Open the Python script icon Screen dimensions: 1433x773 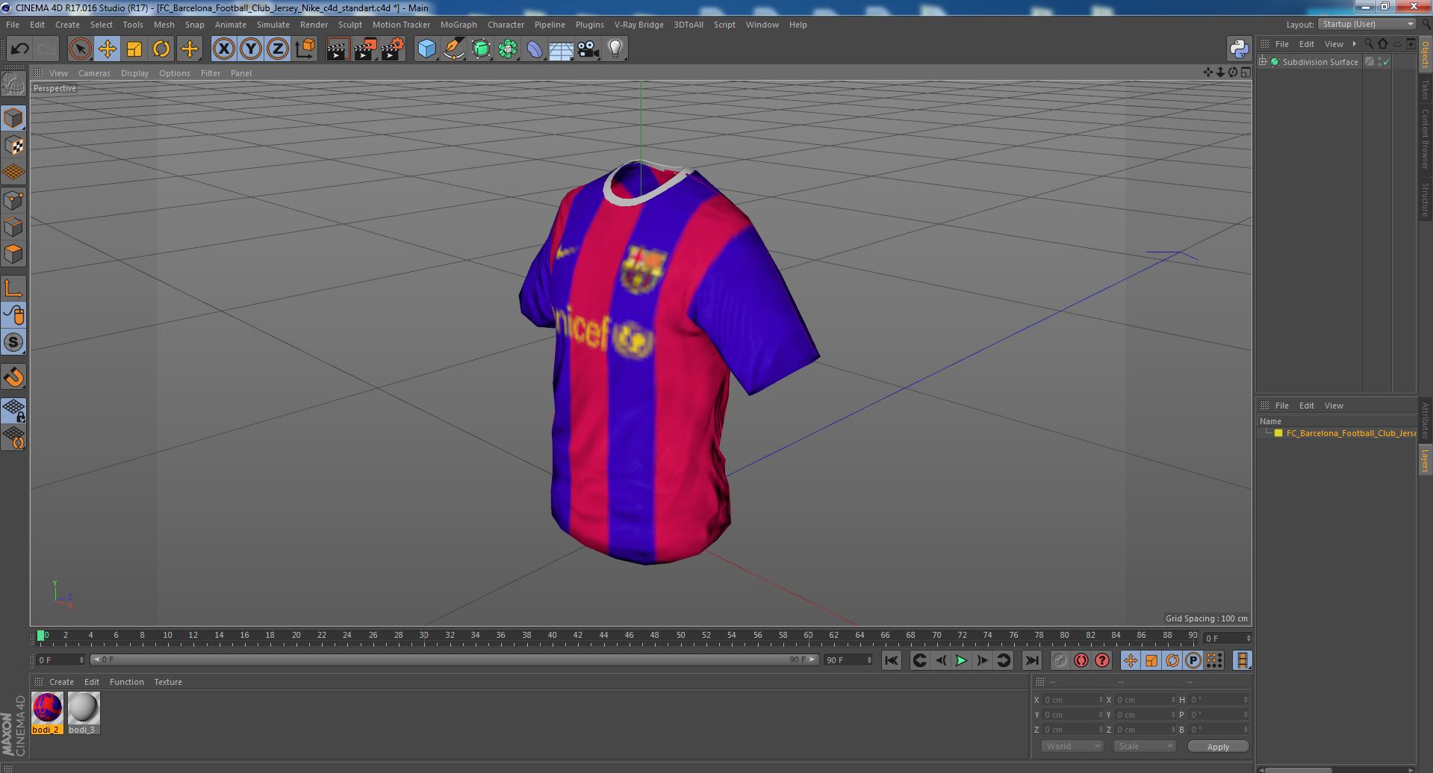(x=1239, y=49)
